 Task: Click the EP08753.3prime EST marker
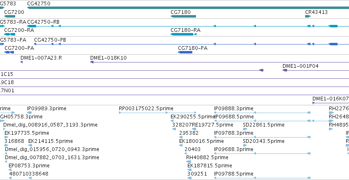pos(10,170)
